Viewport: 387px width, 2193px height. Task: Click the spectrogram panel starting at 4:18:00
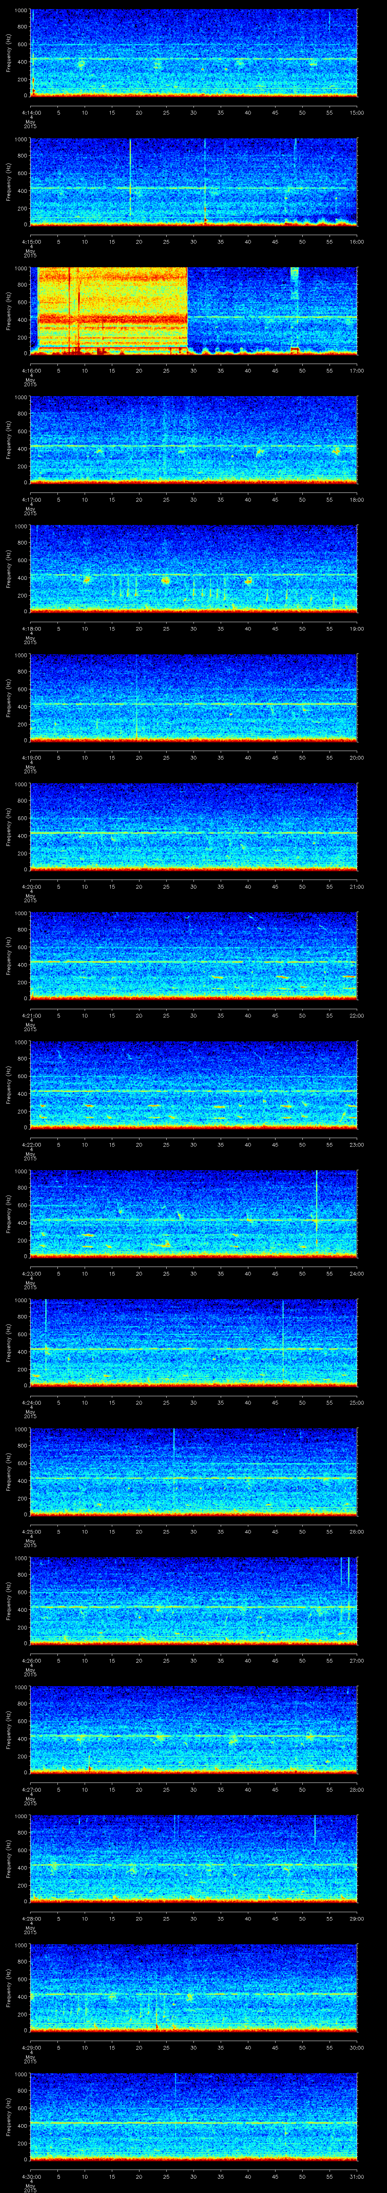point(193,569)
